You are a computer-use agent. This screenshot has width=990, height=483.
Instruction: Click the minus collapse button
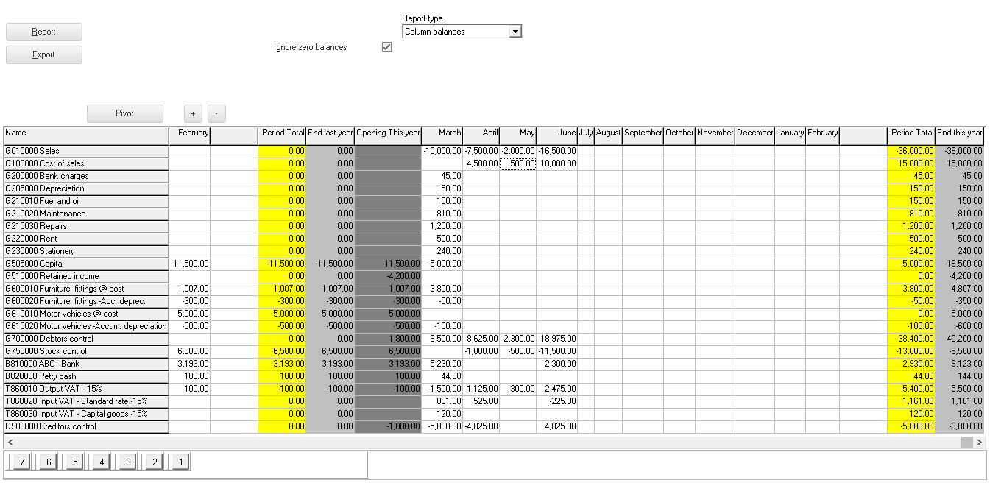[216, 113]
